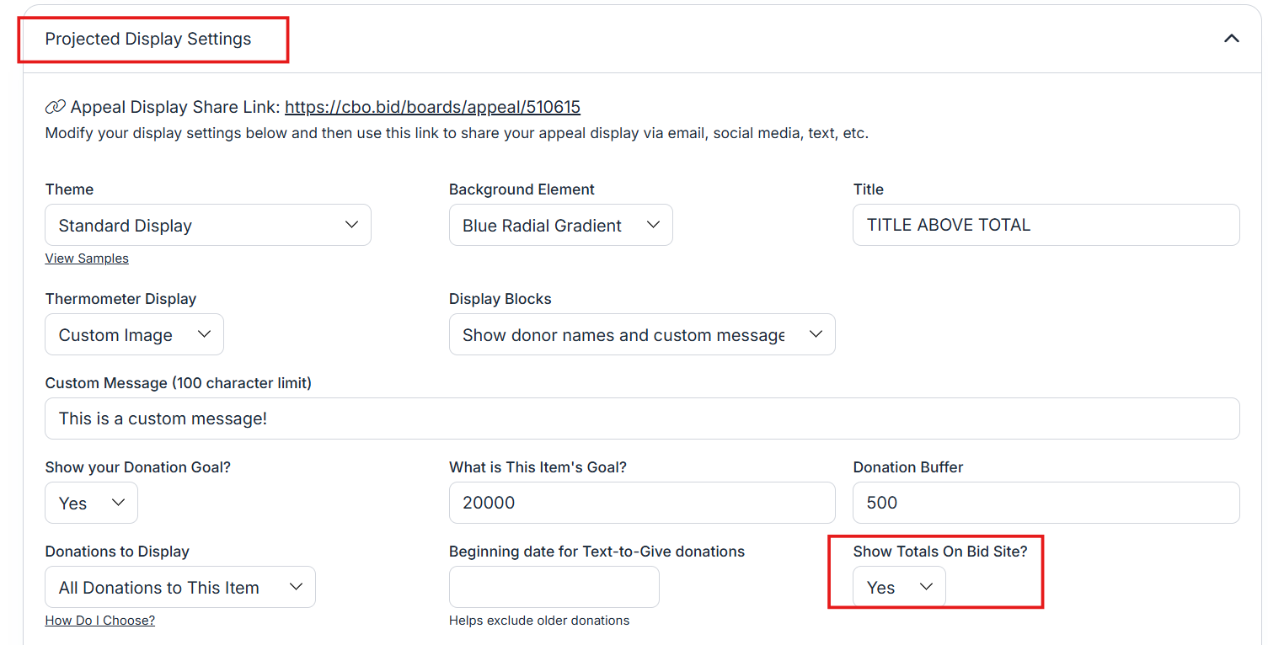This screenshot has width=1268, height=645.
Task: Click the Text-to-Give beginning date field
Action: [554, 587]
